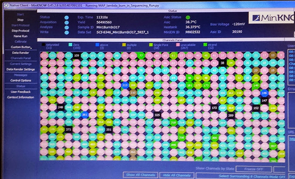The height and width of the screenshot is (179, 295).
Task: Click the Acquisition status indicator light
Action: (67, 22)
